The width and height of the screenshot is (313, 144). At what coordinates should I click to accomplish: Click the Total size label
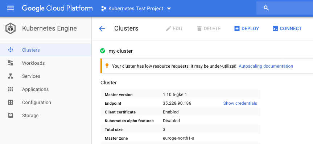tap(114, 129)
